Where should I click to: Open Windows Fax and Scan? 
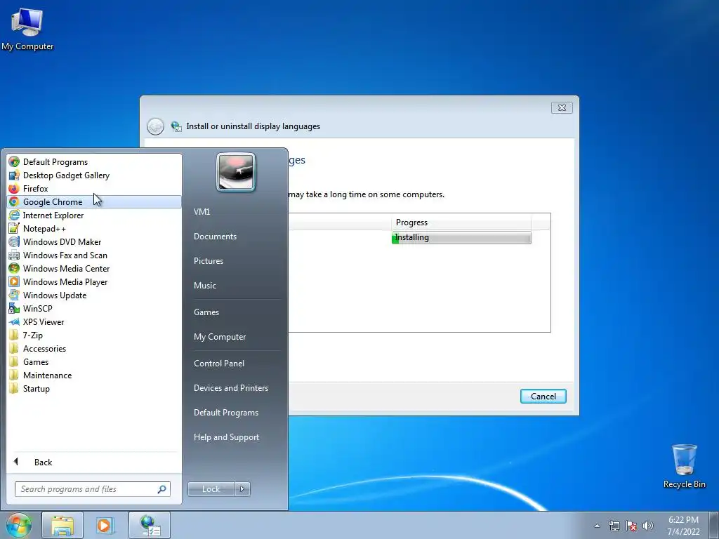94,255
